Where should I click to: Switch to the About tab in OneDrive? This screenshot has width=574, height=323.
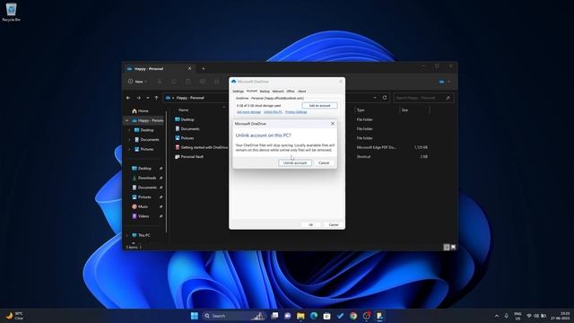coord(301,92)
